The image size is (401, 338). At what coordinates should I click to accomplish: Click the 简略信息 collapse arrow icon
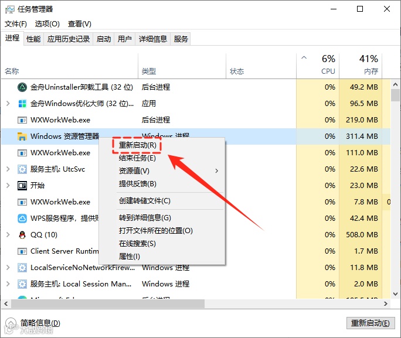[11, 323]
